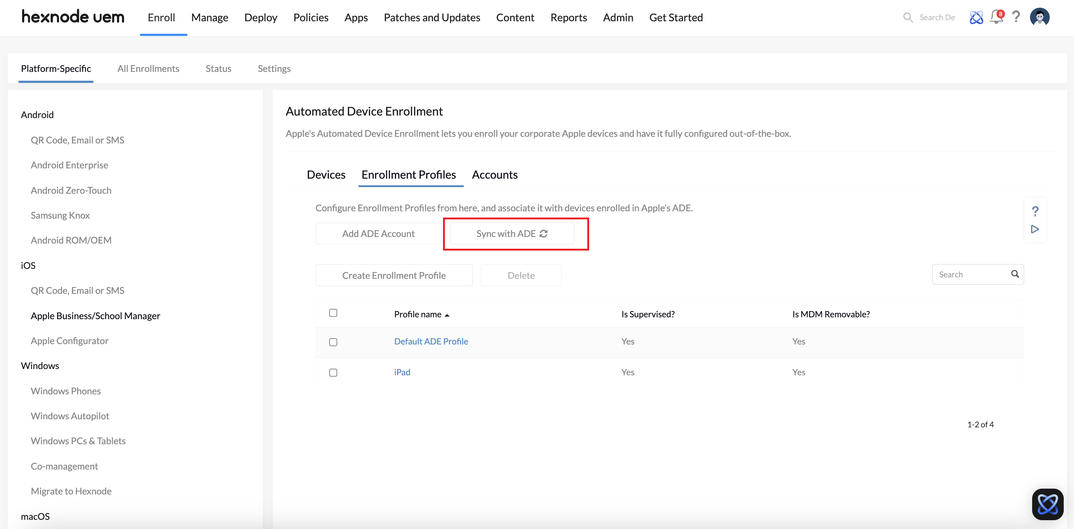The image size is (1074, 529).
Task: Check the iPad profile row checkbox
Action: tap(333, 372)
